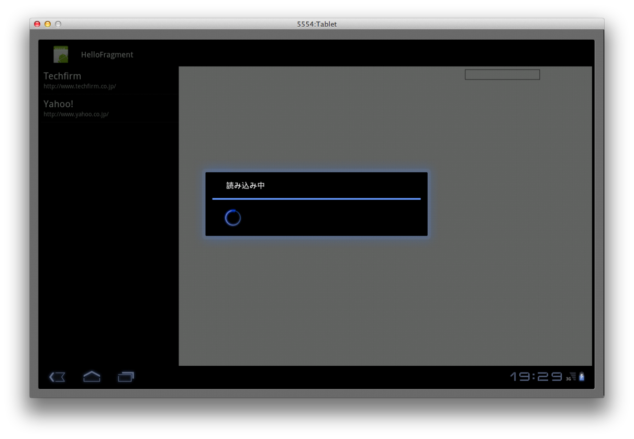Focus the text field atop web view
The height and width of the screenshot is (439, 634).
point(502,75)
